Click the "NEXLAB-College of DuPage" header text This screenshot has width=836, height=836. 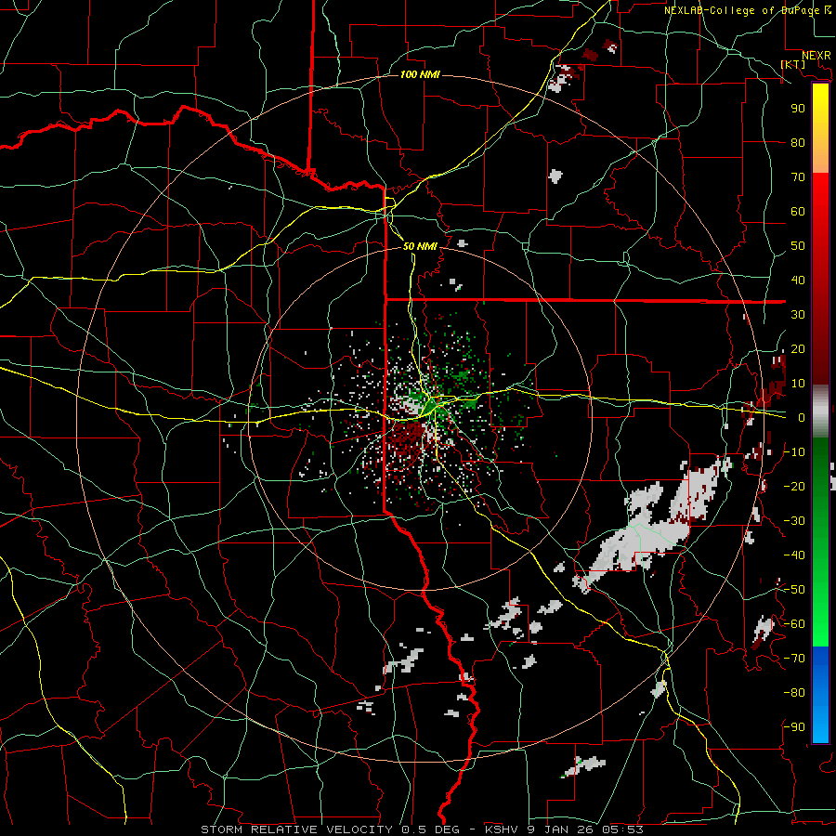pos(743,10)
